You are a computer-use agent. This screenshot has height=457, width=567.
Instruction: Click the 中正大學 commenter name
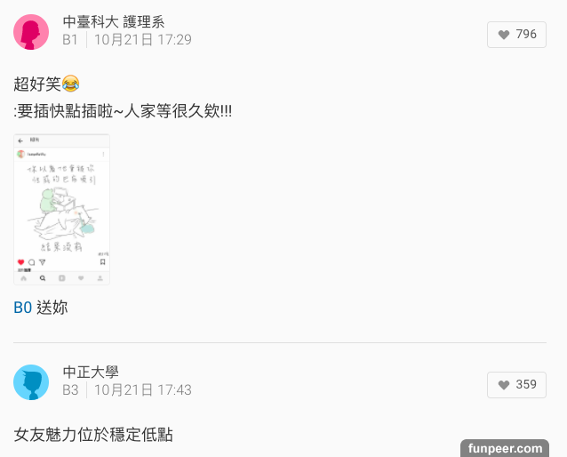tap(91, 372)
